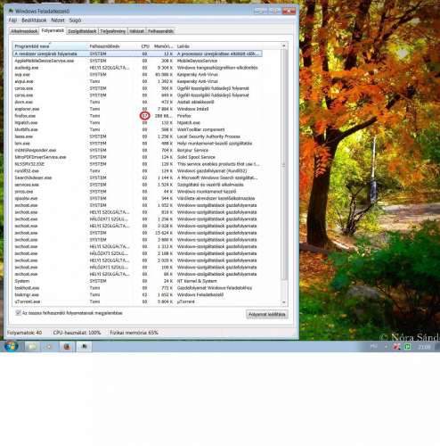
Task: Switch to the Felhasználók tab
Action: point(160,31)
